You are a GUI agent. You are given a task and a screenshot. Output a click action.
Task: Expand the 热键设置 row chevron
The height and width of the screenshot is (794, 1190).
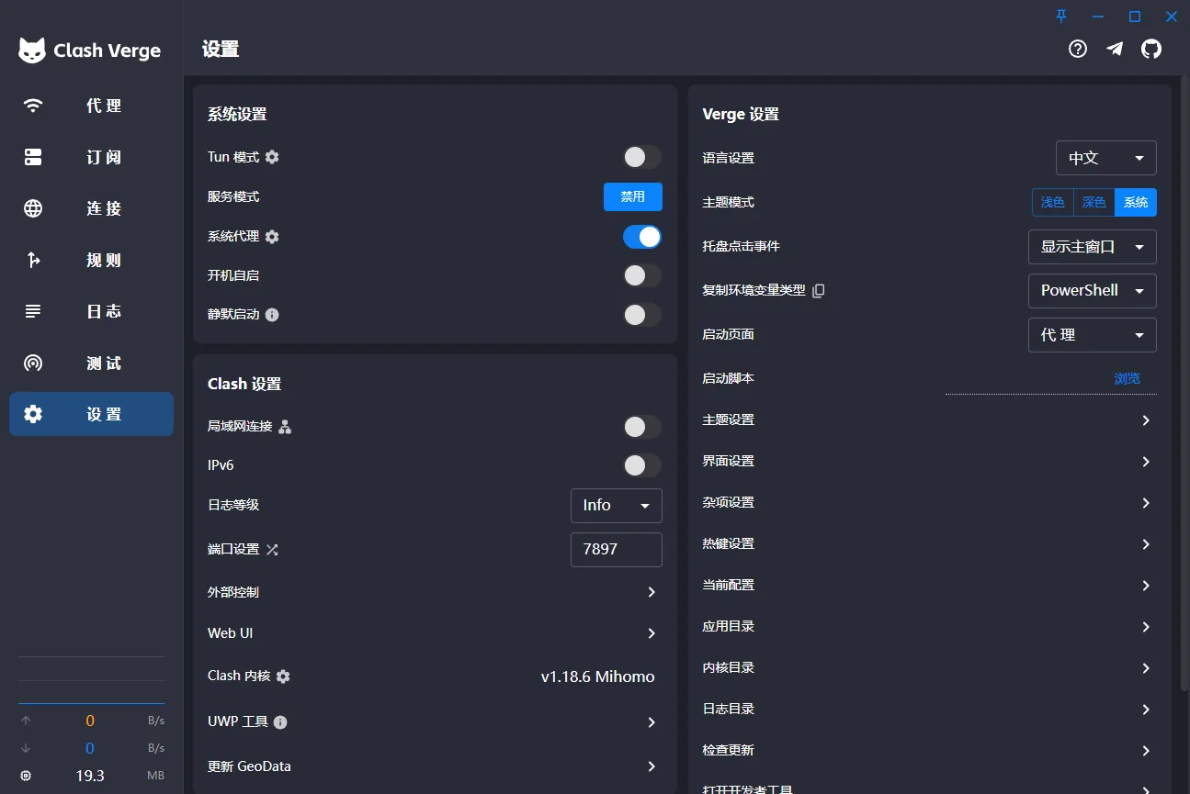[1146, 544]
